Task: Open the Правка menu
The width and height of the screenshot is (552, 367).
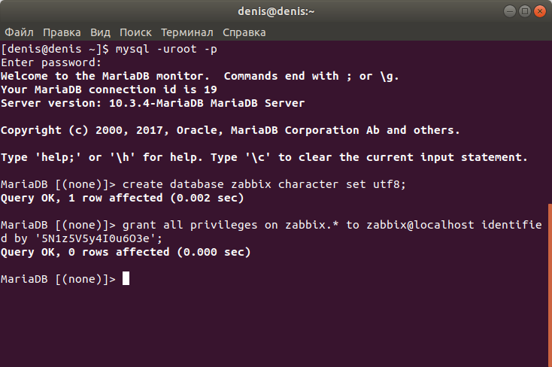Action: click(x=62, y=32)
